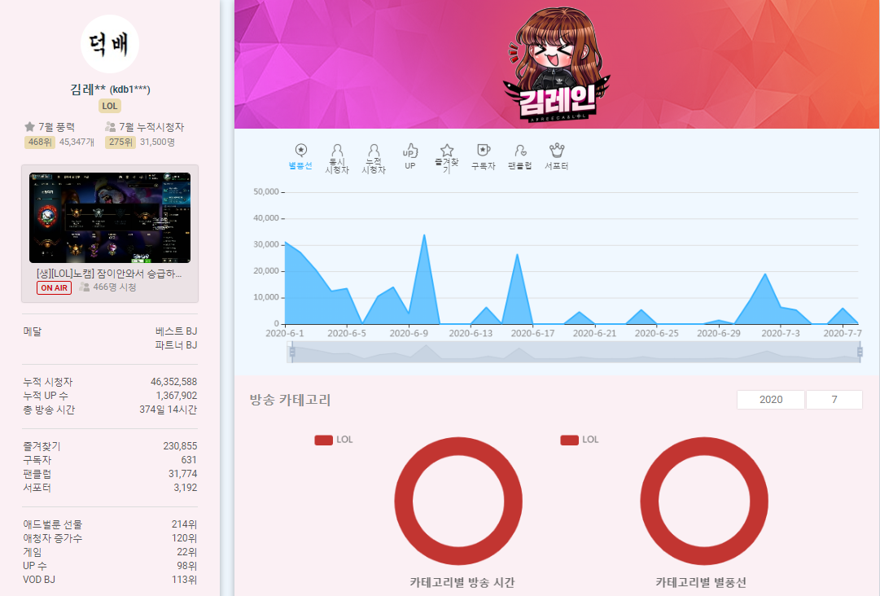Click the 2020-6-17 date axis label
The height and width of the screenshot is (596, 880).
pos(532,333)
